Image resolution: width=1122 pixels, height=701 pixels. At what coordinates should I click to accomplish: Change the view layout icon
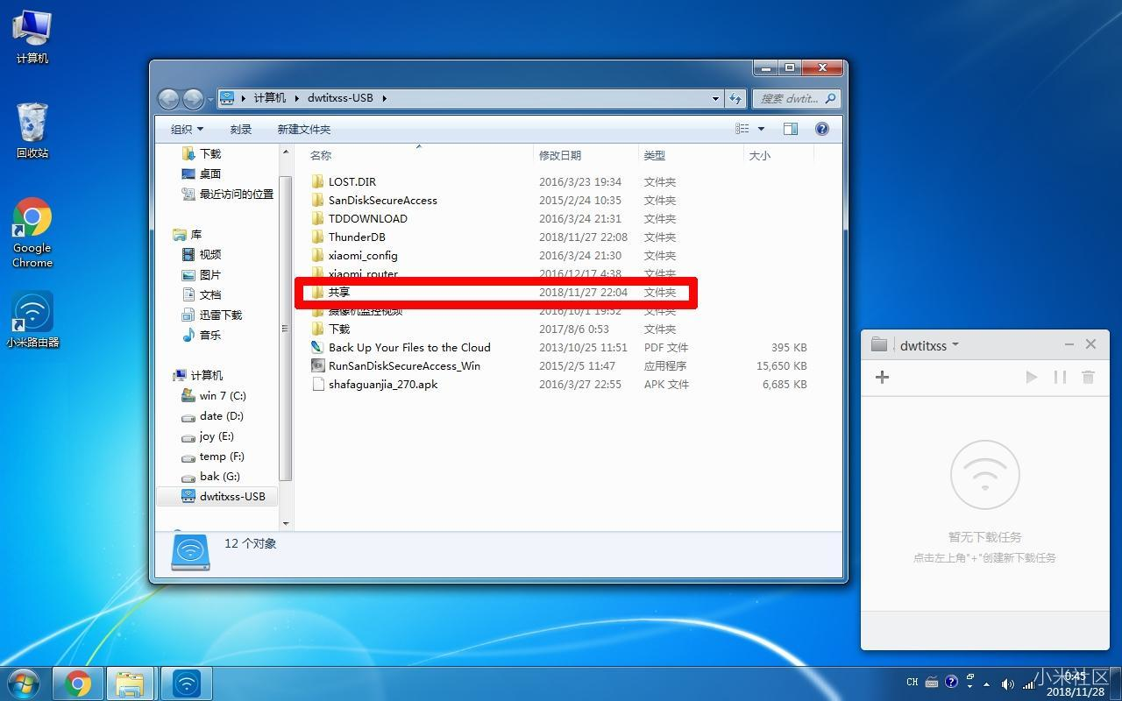tap(742, 129)
